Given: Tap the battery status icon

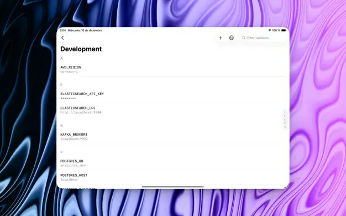Looking at the screenshot, I should click(284, 30).
